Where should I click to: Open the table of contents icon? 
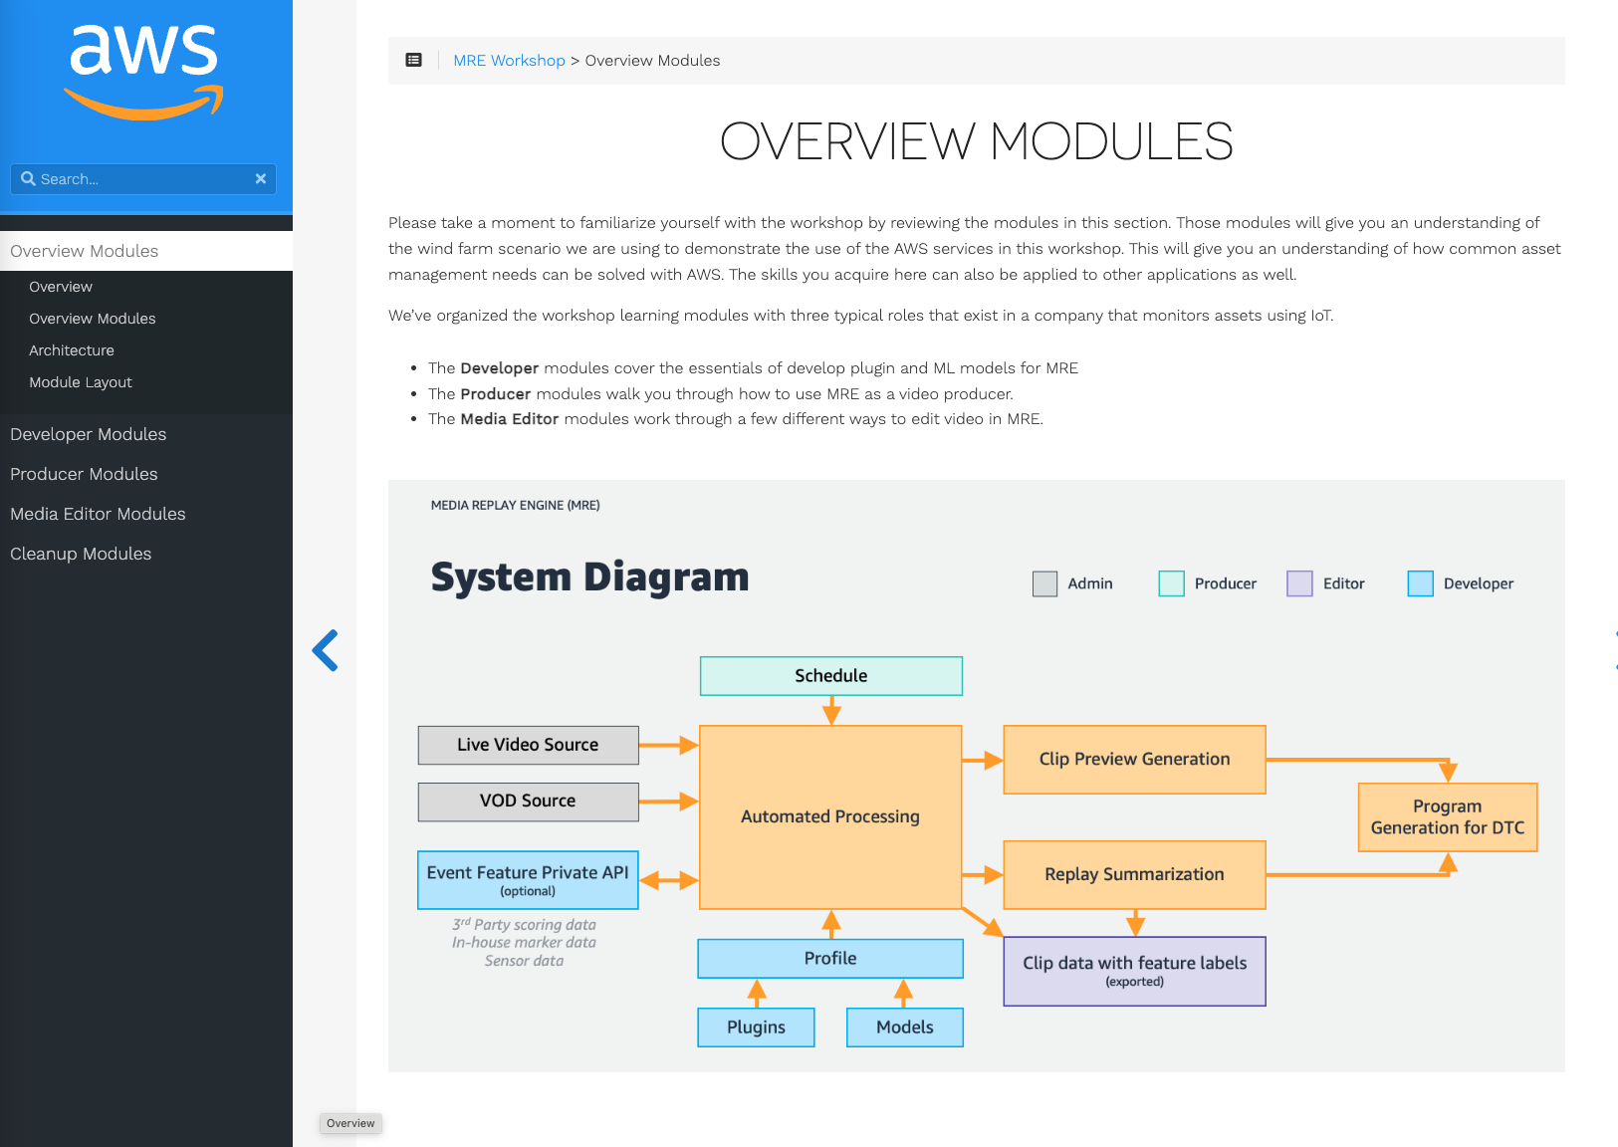[x=413, y=61]
